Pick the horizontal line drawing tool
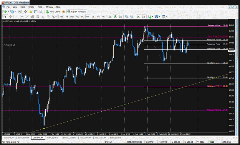240x145 pixels. click(x=22, y=16)
